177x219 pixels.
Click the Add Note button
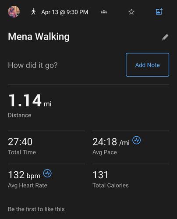[x=148, y=65]
